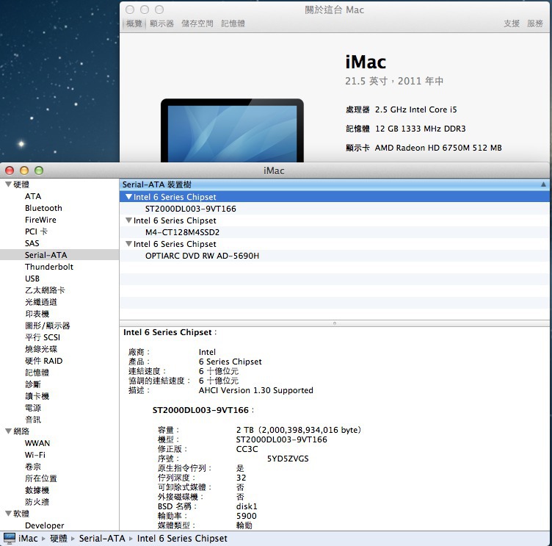Collapse the 軟體 software section
Image resolution: width=552 pixels, height=546 pixels.
(9, 513)
